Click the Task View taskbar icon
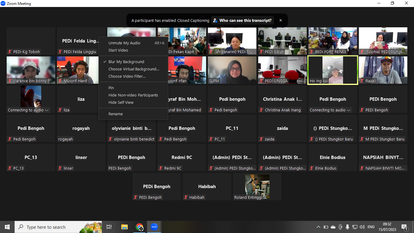The image size is (414, 233). coord(109,227)
